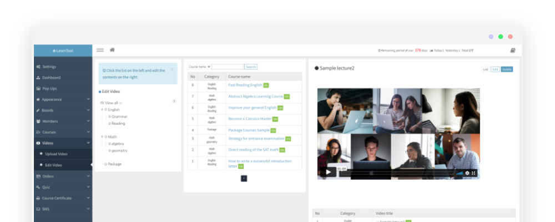Toggle ON badge for Improve your general English
This screenshot has height=222, width=555.
click(280, 108)
